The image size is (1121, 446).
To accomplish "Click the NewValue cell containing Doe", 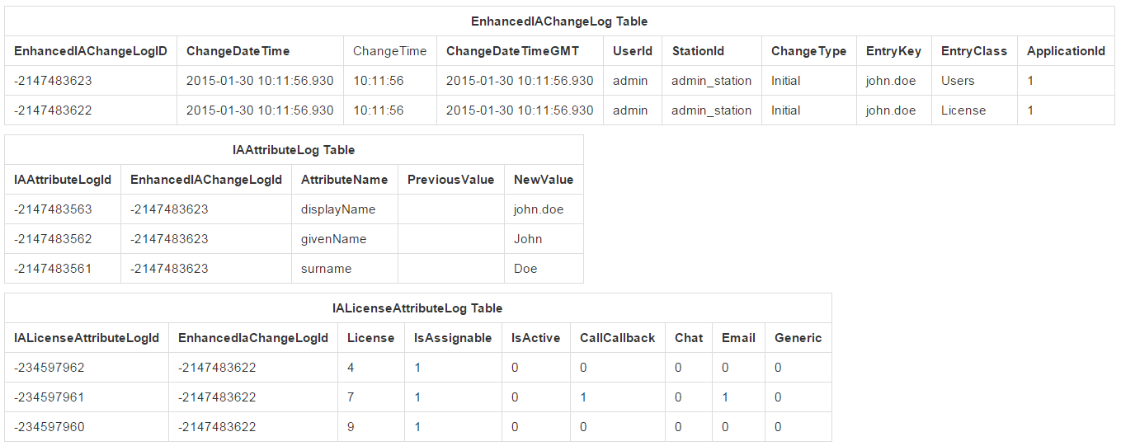I will tap(525, 269).
